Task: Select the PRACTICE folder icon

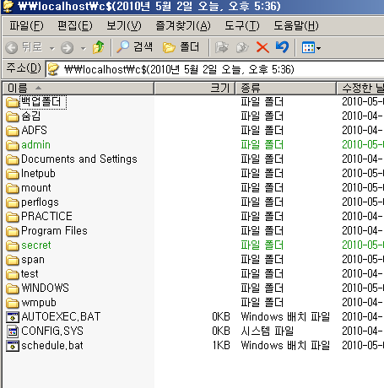Action: pyautogui.click(x=13, y=217)
